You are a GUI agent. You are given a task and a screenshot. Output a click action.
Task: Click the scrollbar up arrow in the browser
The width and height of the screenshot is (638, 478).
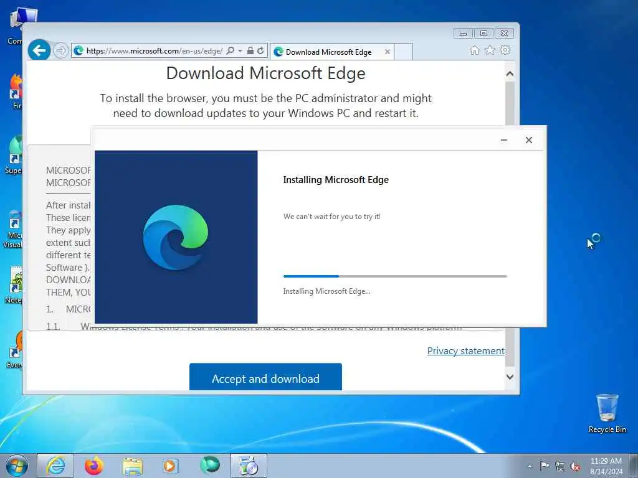tap(510, 74)
